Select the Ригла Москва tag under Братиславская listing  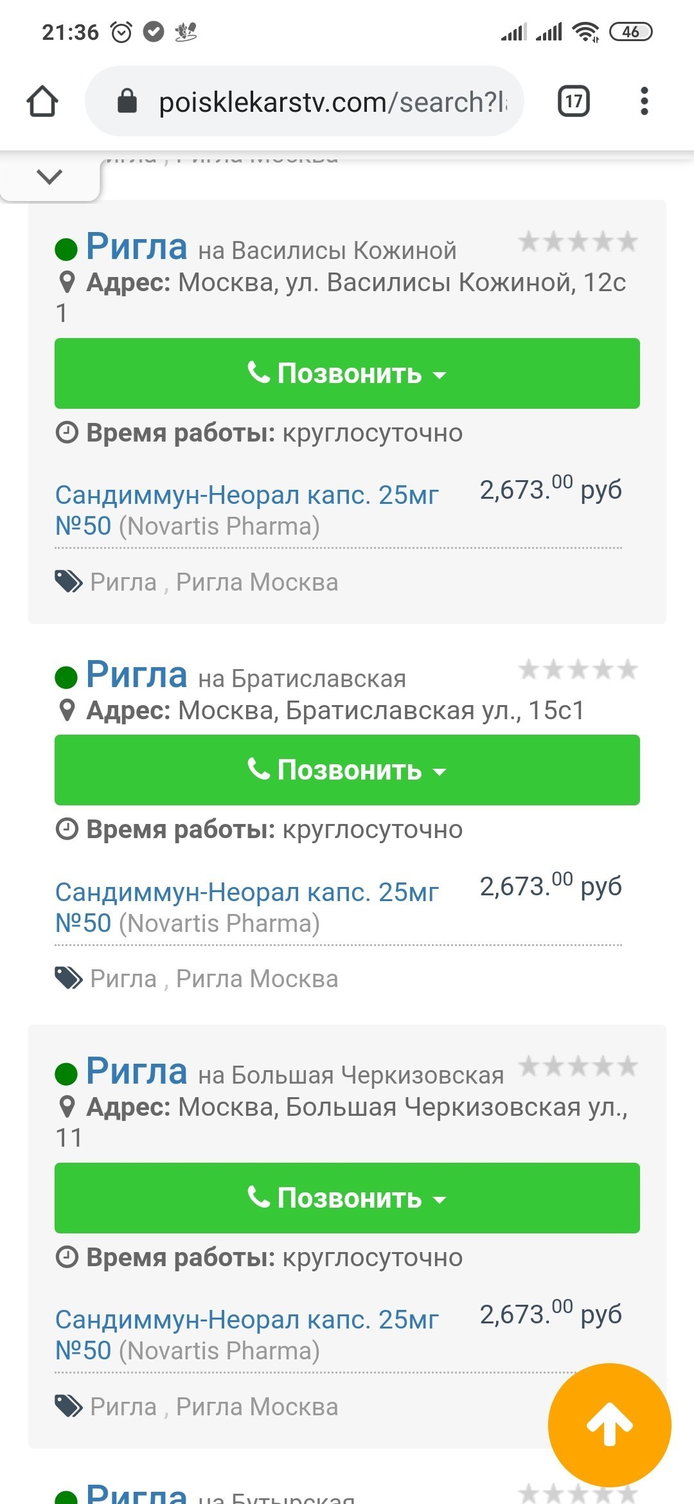pyautogui.click(x=257, y=979)
